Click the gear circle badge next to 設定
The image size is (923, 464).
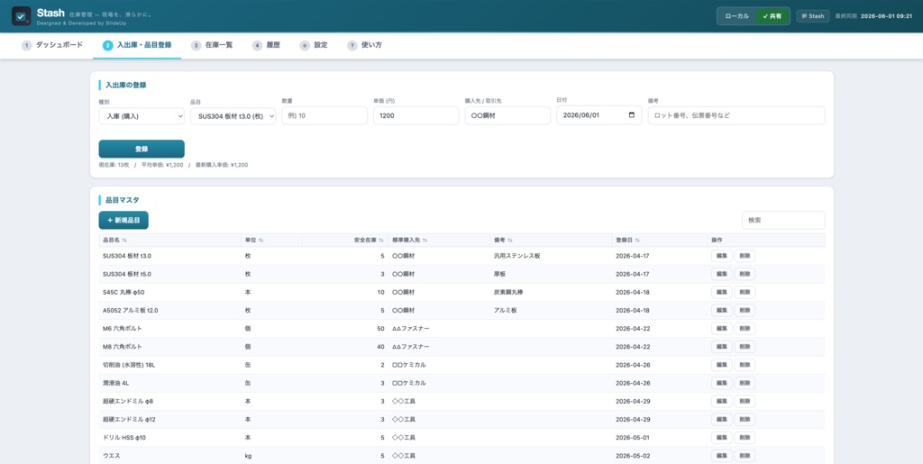pos(305,45)
